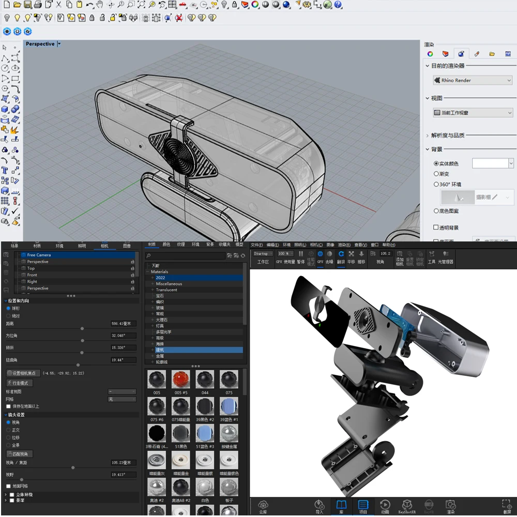This screenshot has width=517, height=517.
Task: Open the Rhino Render renderer dropdown
Action: pos(473,81)
